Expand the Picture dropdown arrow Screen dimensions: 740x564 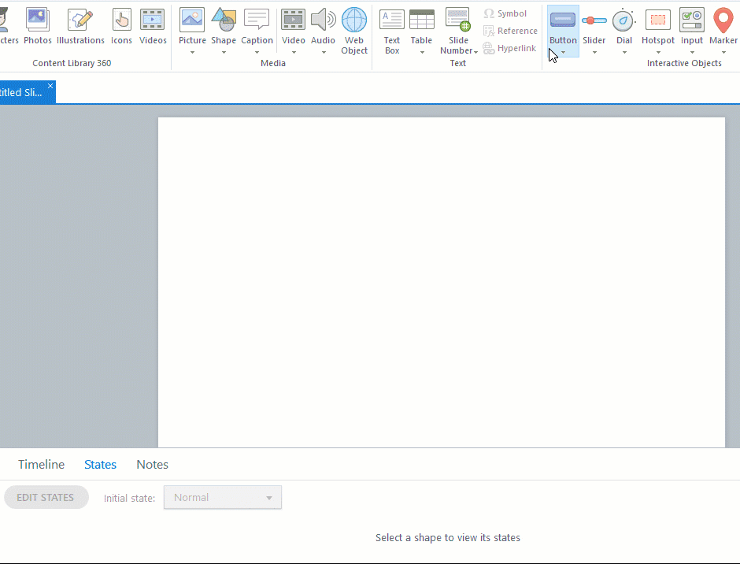pyautogui.click(x=192, y=53)
